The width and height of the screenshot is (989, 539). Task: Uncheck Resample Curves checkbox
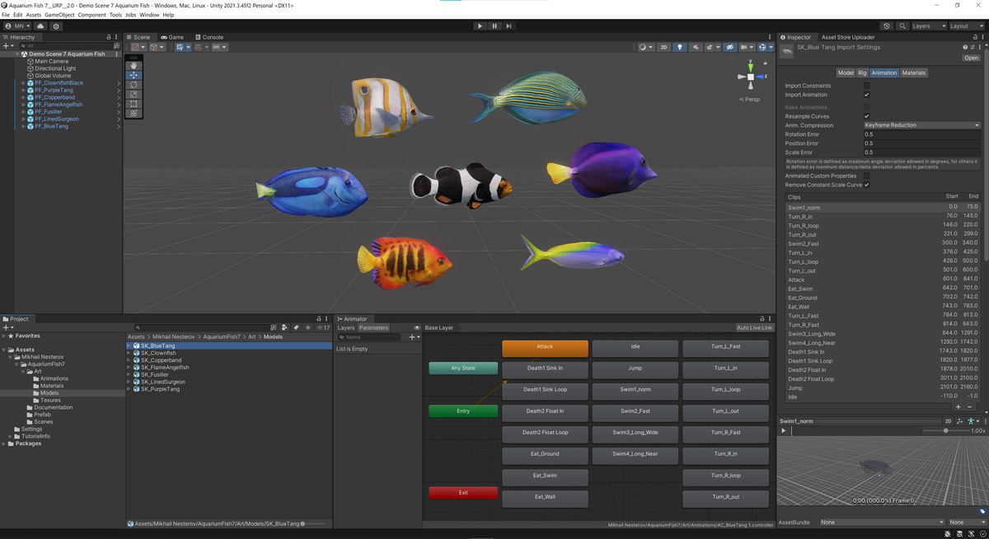[866, 116]
